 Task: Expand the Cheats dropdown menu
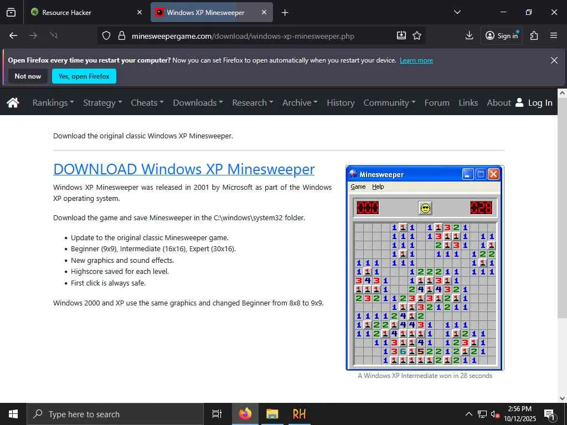pos(147,102)
